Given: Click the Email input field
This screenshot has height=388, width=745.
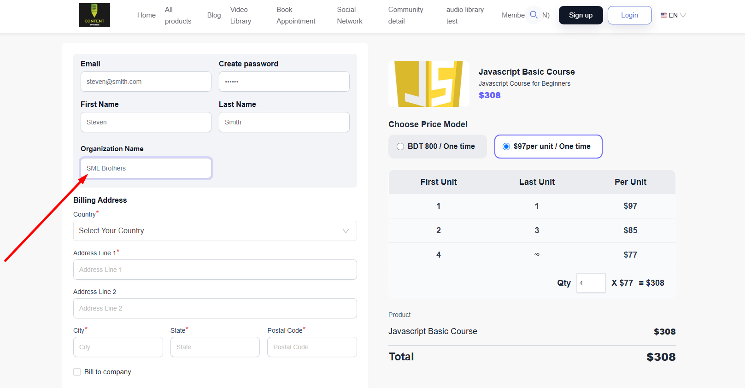Looking at the screenshot, I should [x=146, y=82].
